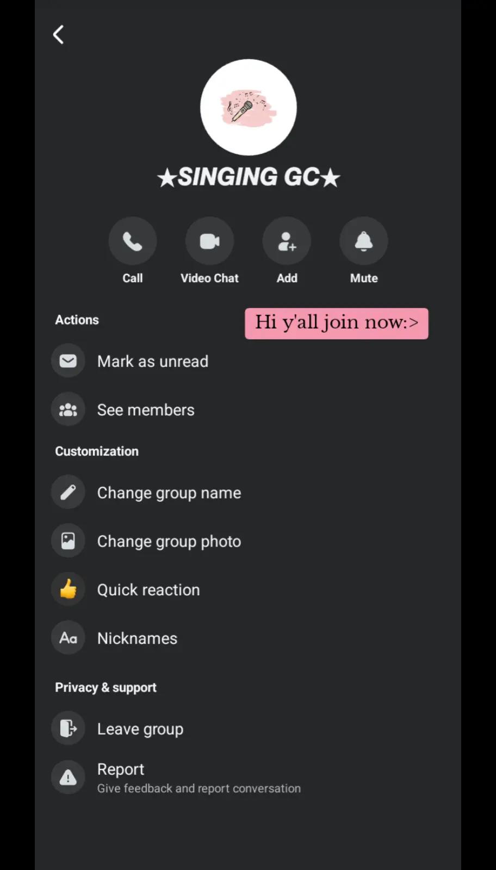Tap the Actions section header
The width and height of the screenshot is (496, 870).
(x=77, y=320)
